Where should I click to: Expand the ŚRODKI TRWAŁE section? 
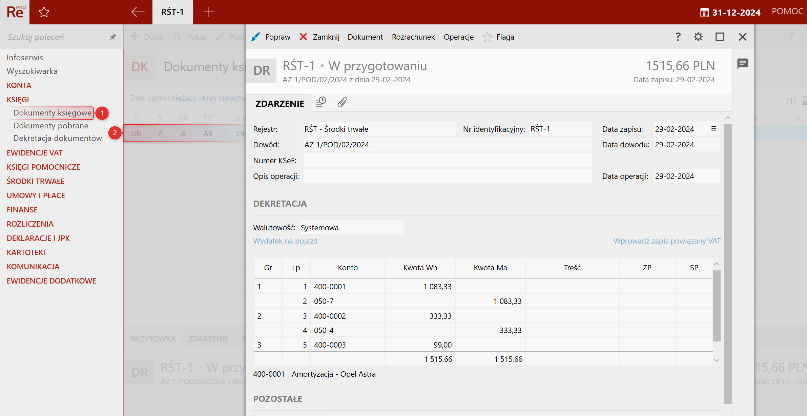36,181
